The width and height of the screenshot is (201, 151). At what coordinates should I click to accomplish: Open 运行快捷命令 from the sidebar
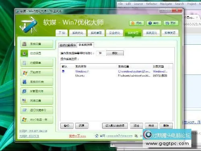point(37,110)
